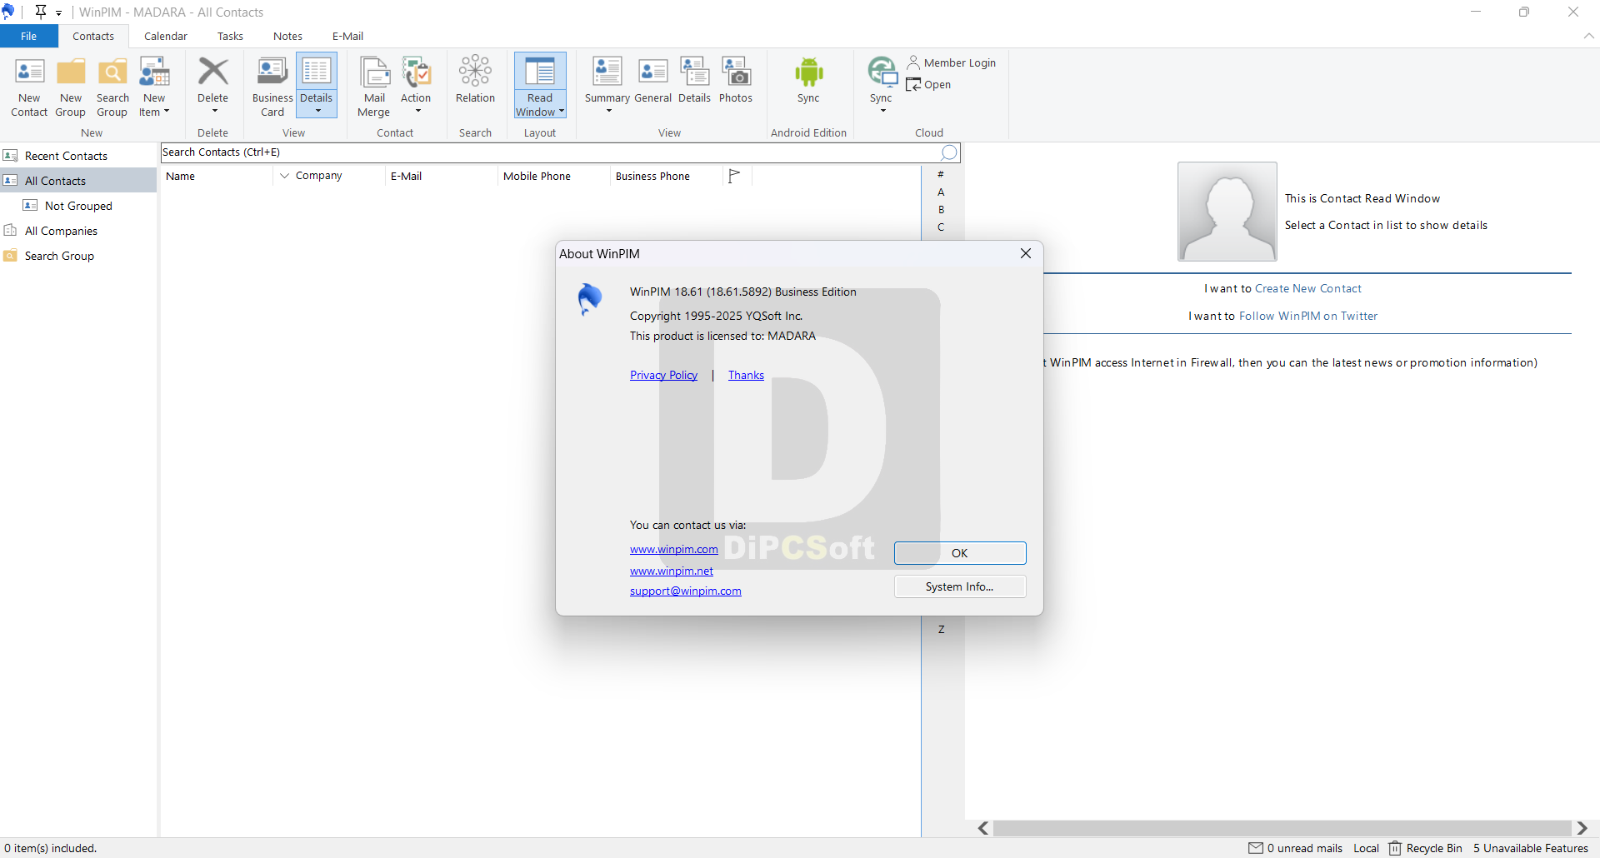Click the Member Login icon
This screenshot has height=858, width=1600.
tap(913, 62)
